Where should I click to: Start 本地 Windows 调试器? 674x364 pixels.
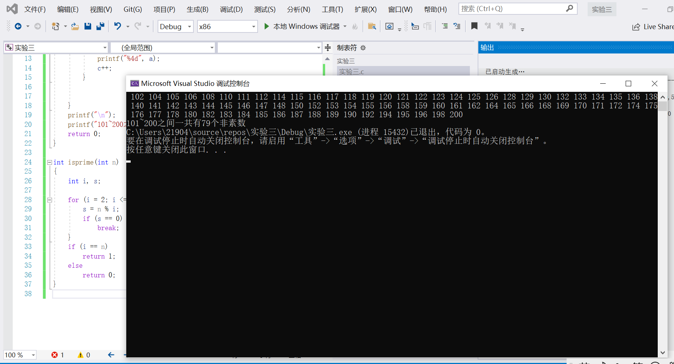[302, 27]
